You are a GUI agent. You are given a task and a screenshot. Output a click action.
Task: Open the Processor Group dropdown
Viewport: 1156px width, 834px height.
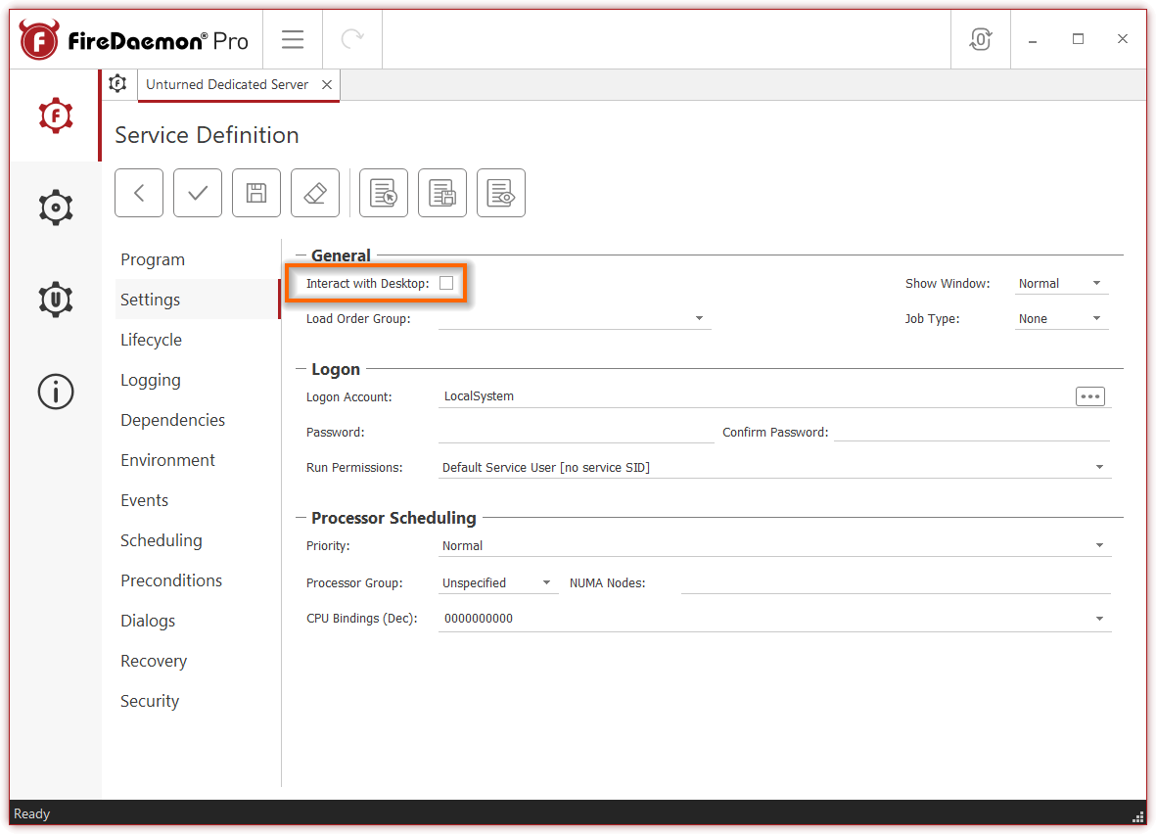pyautogui.click(x=498, y=583)
